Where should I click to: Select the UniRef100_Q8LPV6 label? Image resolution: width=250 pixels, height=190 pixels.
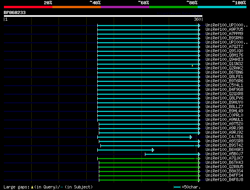tap(224, 98)
